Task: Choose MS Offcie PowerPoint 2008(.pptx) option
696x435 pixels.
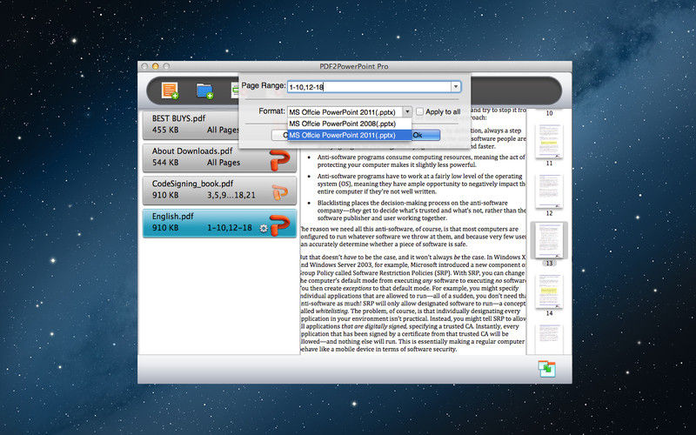Action: coord(350,124)
